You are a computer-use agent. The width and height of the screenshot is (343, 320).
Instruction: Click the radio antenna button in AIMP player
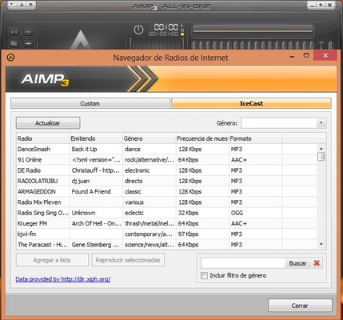[x=28, y=32]
